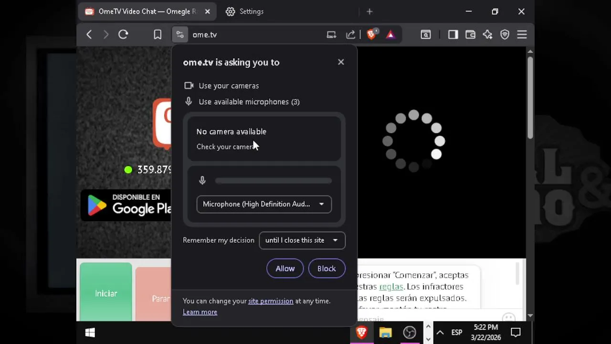This screenshot has height=344, width=611.
Task: Open a new tab with plus button
Action: click(x=369, y=11)
